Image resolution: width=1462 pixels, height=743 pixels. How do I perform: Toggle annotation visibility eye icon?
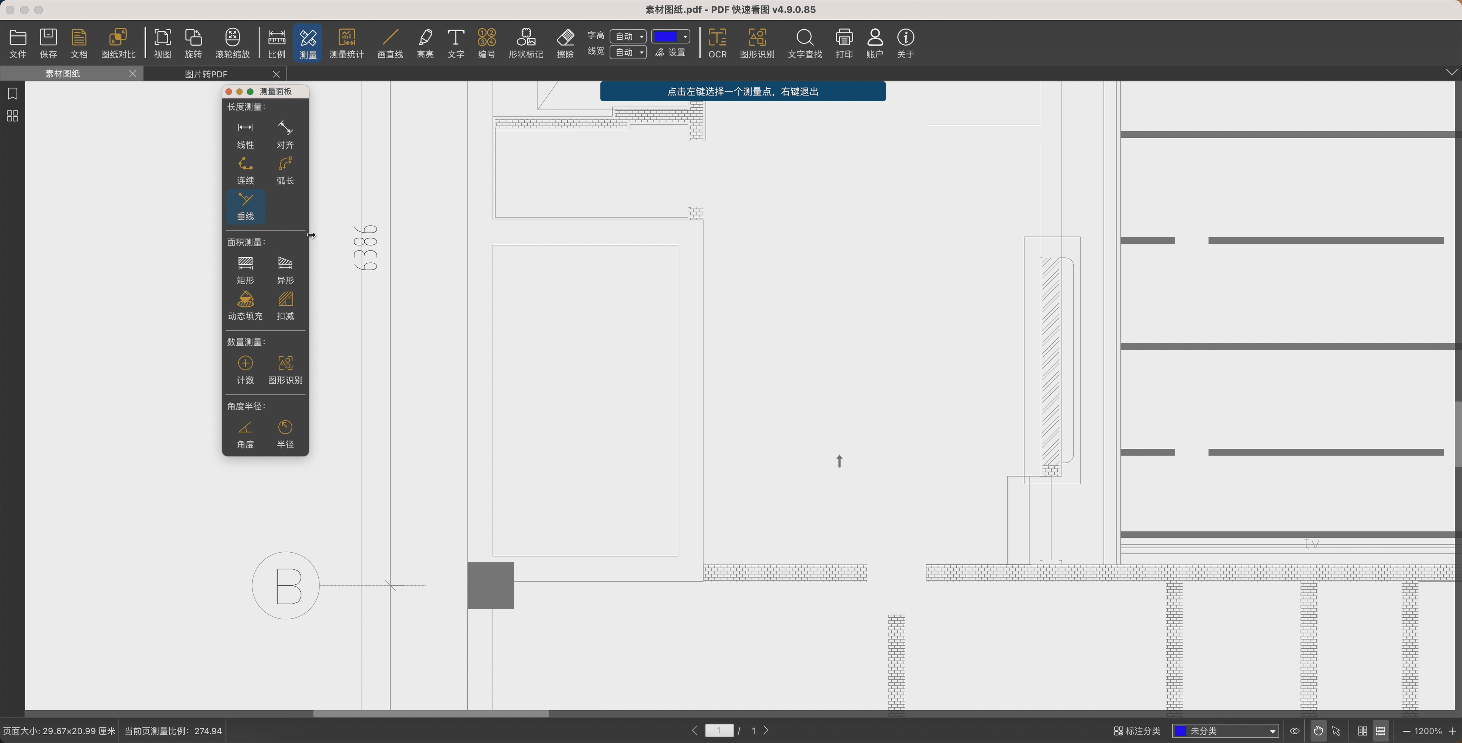point(1294,730)
